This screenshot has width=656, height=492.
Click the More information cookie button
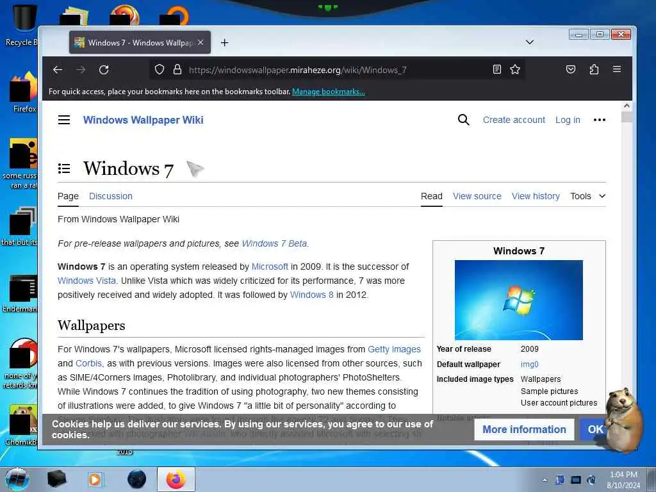[524, 430]
